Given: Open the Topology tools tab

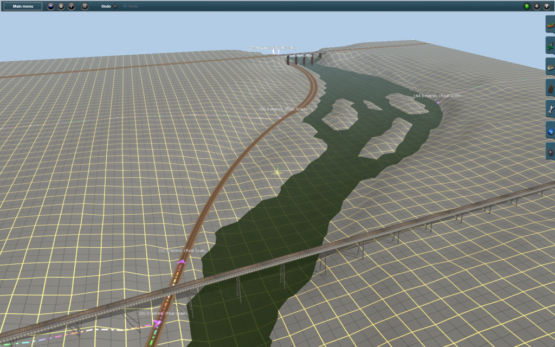Looking at the screenshot, I should click(x=551, y=24).
